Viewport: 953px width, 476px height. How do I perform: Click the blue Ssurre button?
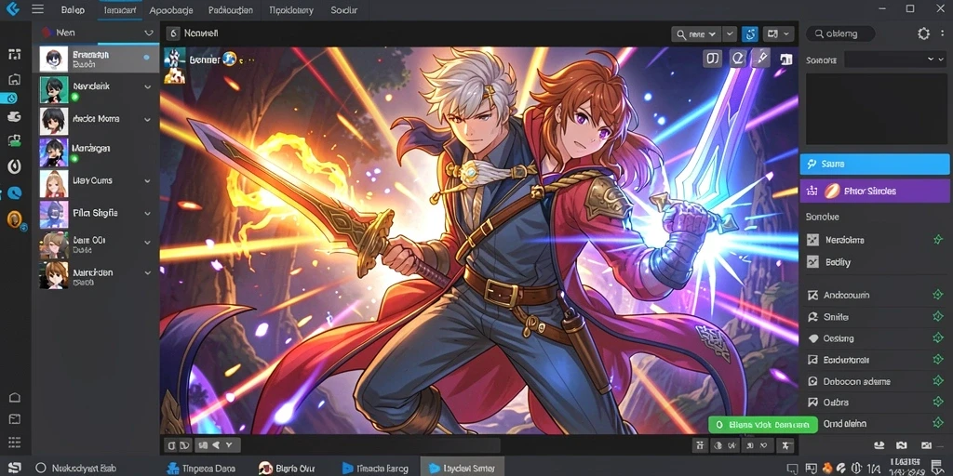coord(875,164)
